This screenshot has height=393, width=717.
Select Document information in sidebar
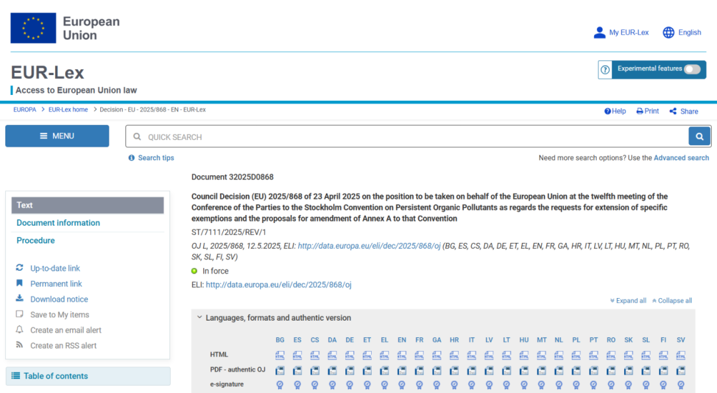pyautogui.click(x=58, y=223)
